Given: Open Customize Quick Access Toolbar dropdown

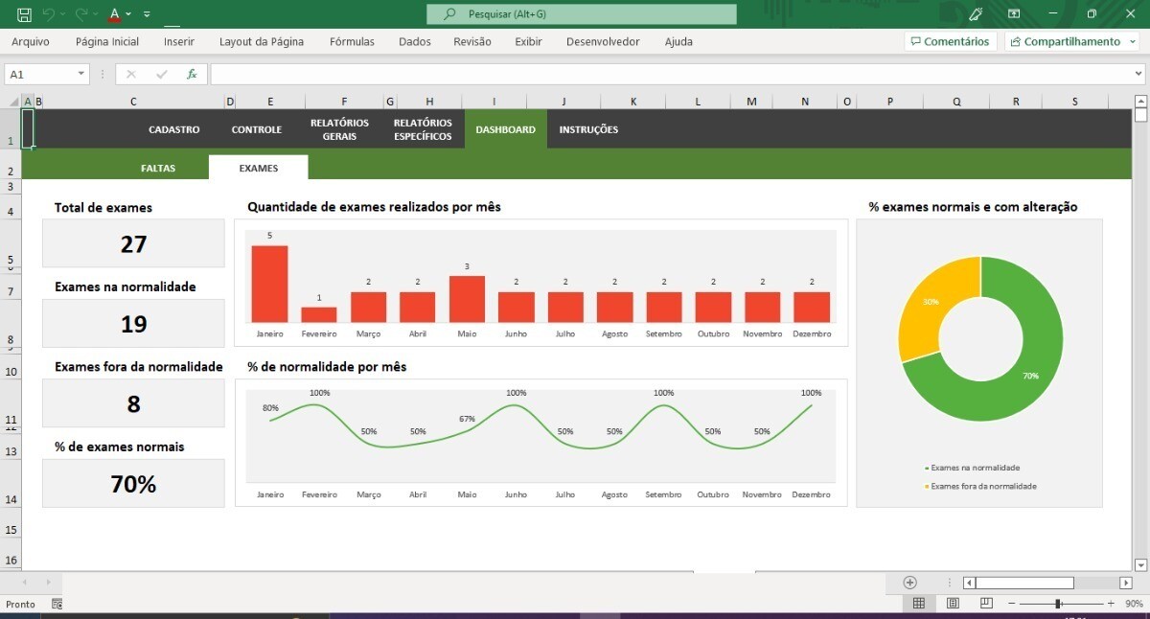Looking at the screenshot, I should 147,14.
